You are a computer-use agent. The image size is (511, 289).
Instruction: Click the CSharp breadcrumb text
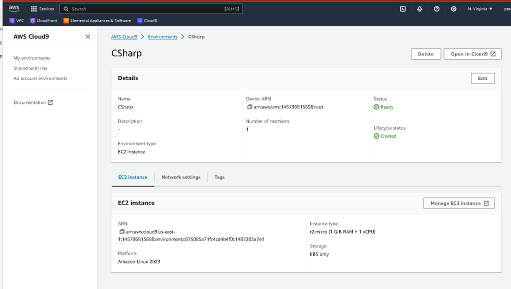coord(196,37)
